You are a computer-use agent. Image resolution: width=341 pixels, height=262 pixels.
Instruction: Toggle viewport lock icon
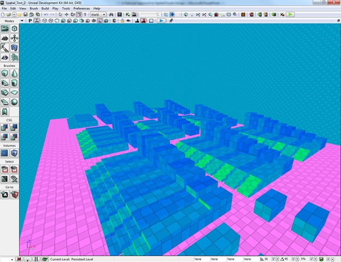122,21
